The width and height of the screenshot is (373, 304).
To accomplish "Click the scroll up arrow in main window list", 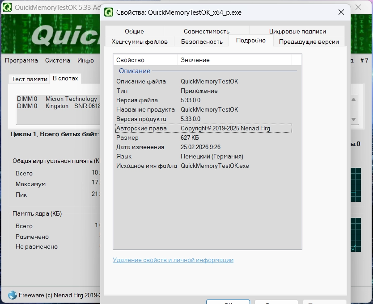I will 353,99.
